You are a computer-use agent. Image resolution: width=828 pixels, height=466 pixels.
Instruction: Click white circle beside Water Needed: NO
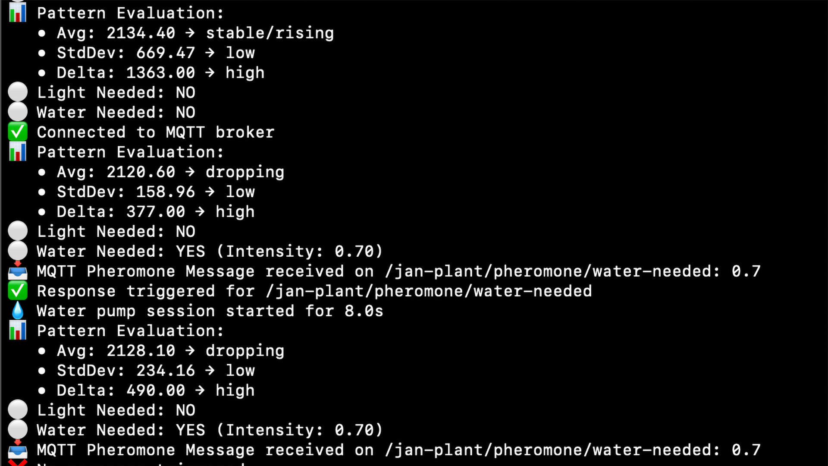click(18, 112)
